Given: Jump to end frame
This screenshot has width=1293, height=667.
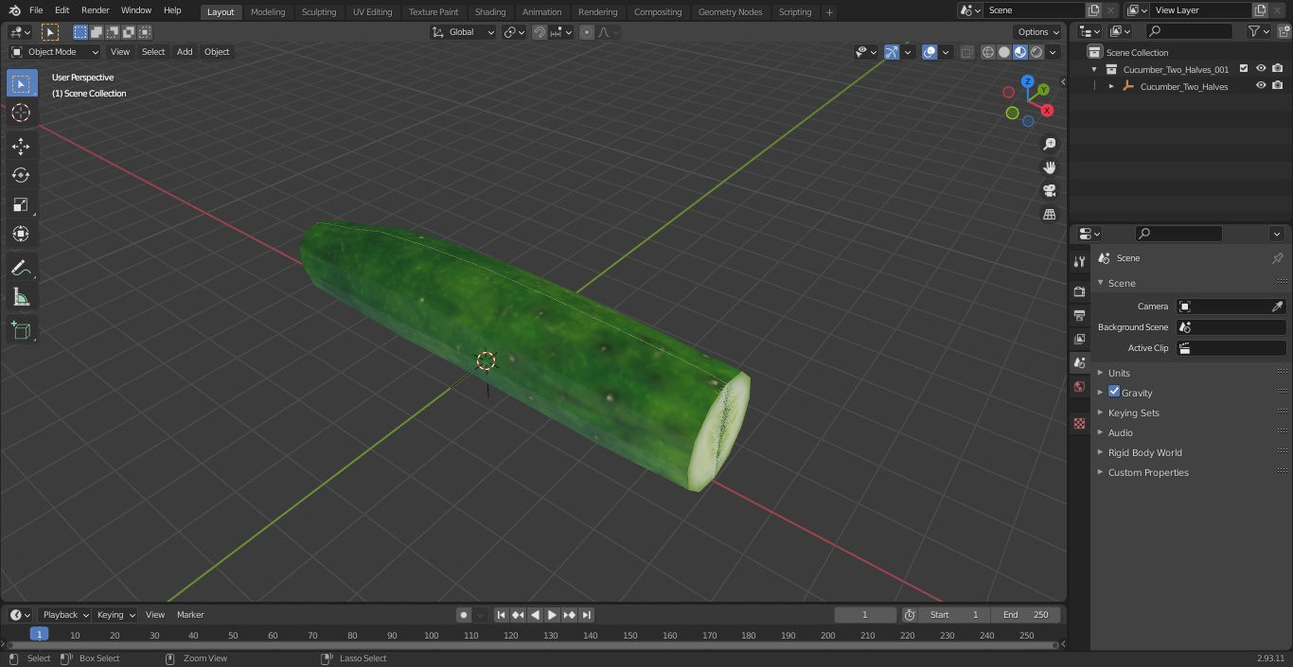Looking at the screenshot, I should [x=587, y=615].
